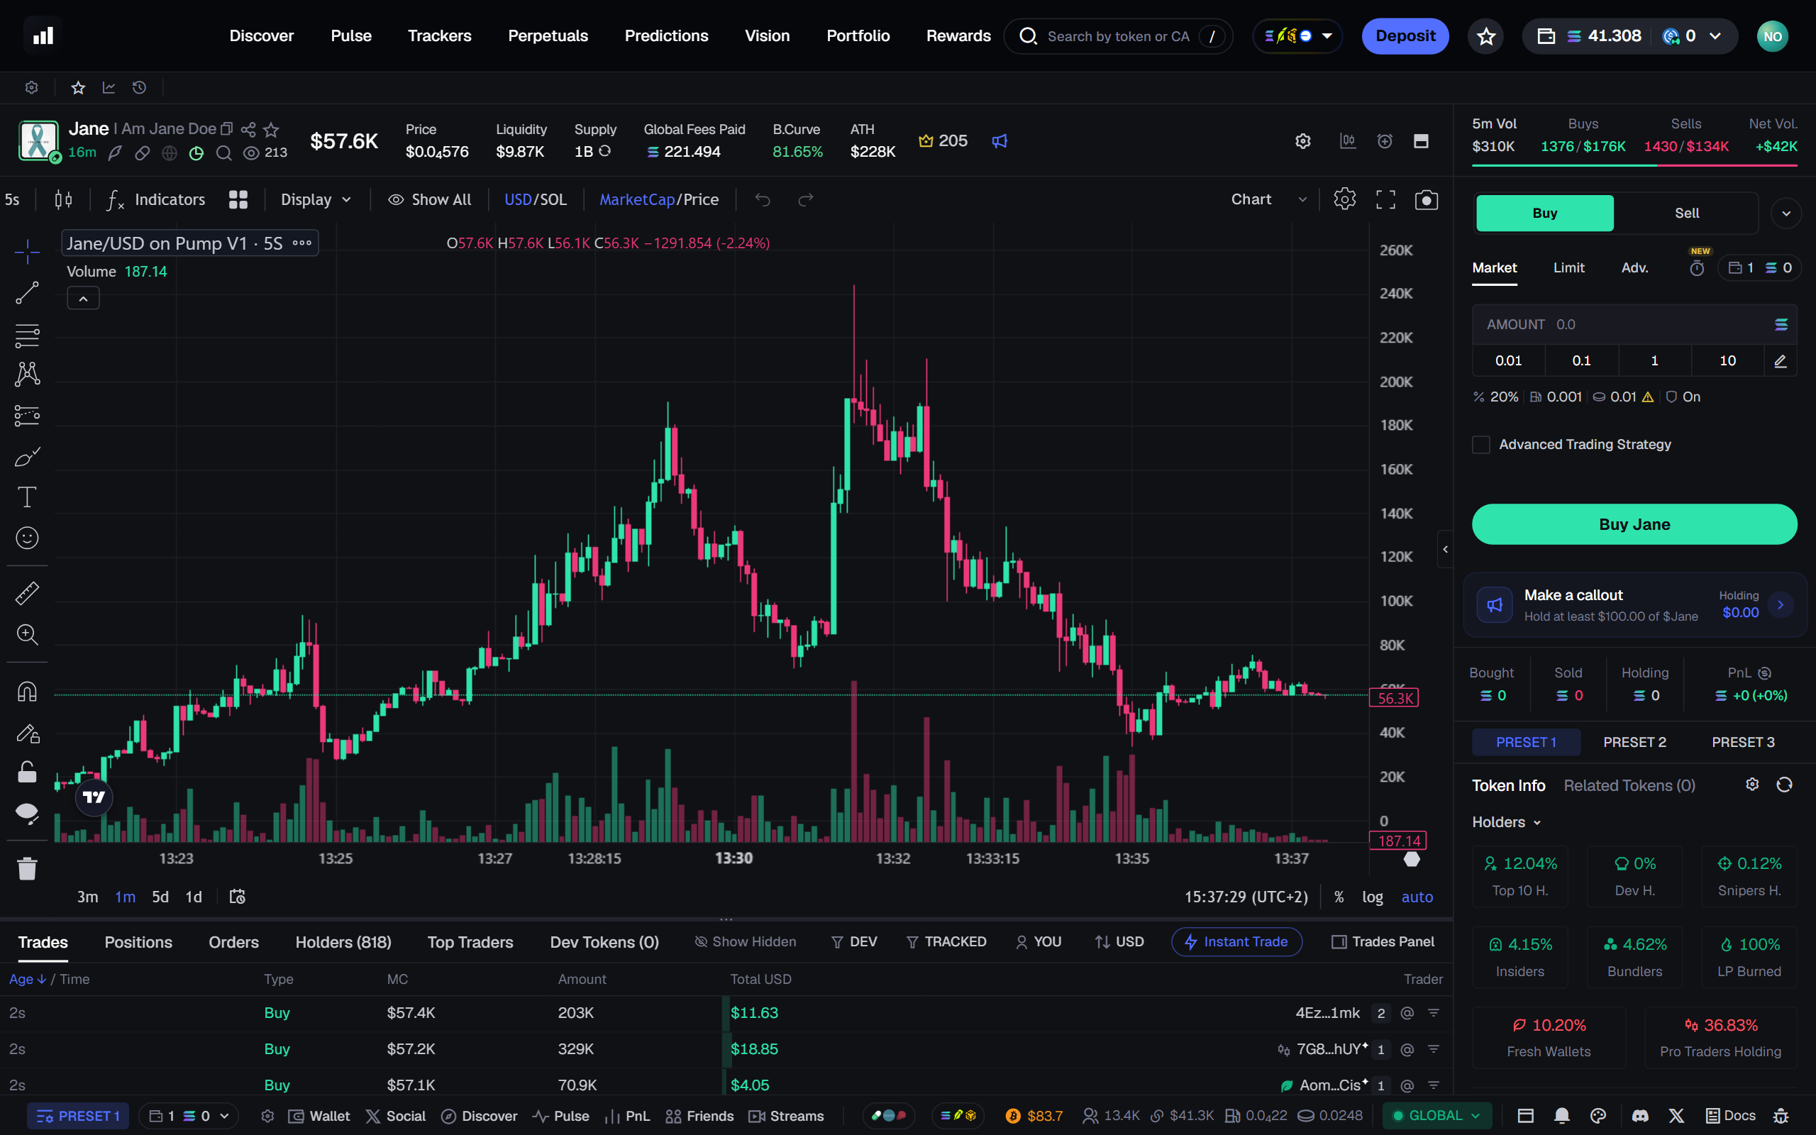Select the ruler measure tool
The width and height of the screenshot is (1816, 1135).
coord(27,593)
